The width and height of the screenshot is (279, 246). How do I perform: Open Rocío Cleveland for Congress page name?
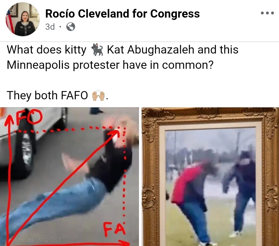click(122, 13)
